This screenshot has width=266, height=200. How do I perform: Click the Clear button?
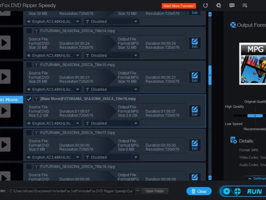(x=199, y=191)
